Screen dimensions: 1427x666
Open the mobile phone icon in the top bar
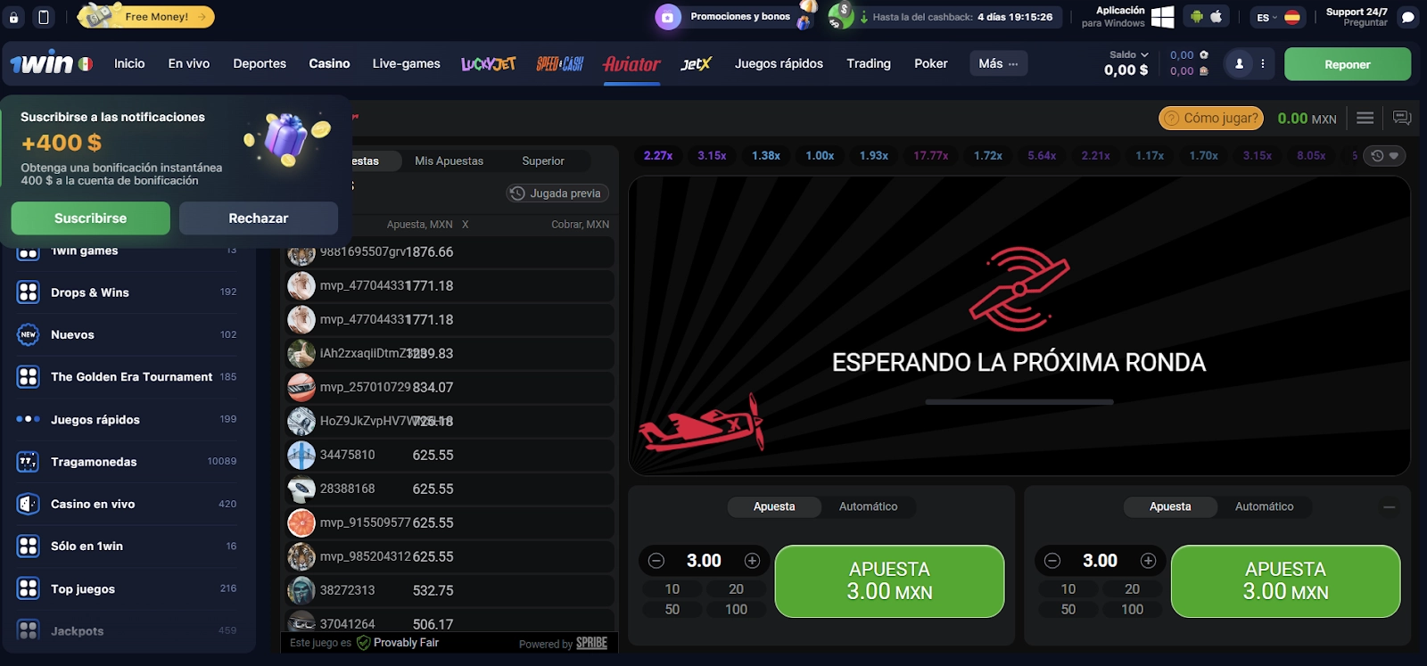click(x=43, y=17)
